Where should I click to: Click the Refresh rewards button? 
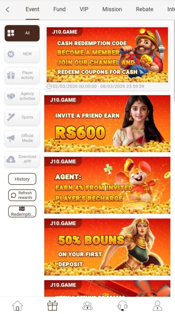(x=22, y=195)
